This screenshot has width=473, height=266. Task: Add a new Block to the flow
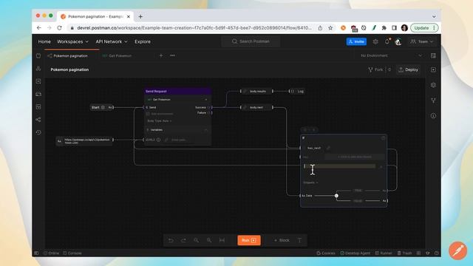[x=282, y=240]
